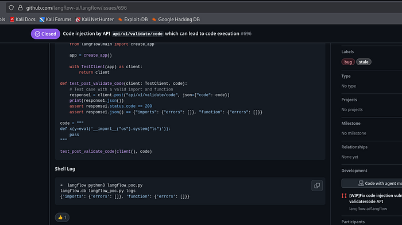
Task: Click the Shell Log heading
Action: click(65, 169)
